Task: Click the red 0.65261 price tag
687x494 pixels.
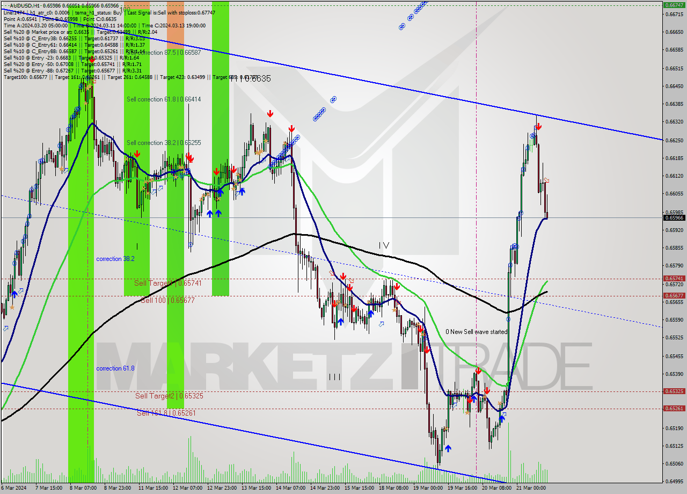Action: [675, 408]
